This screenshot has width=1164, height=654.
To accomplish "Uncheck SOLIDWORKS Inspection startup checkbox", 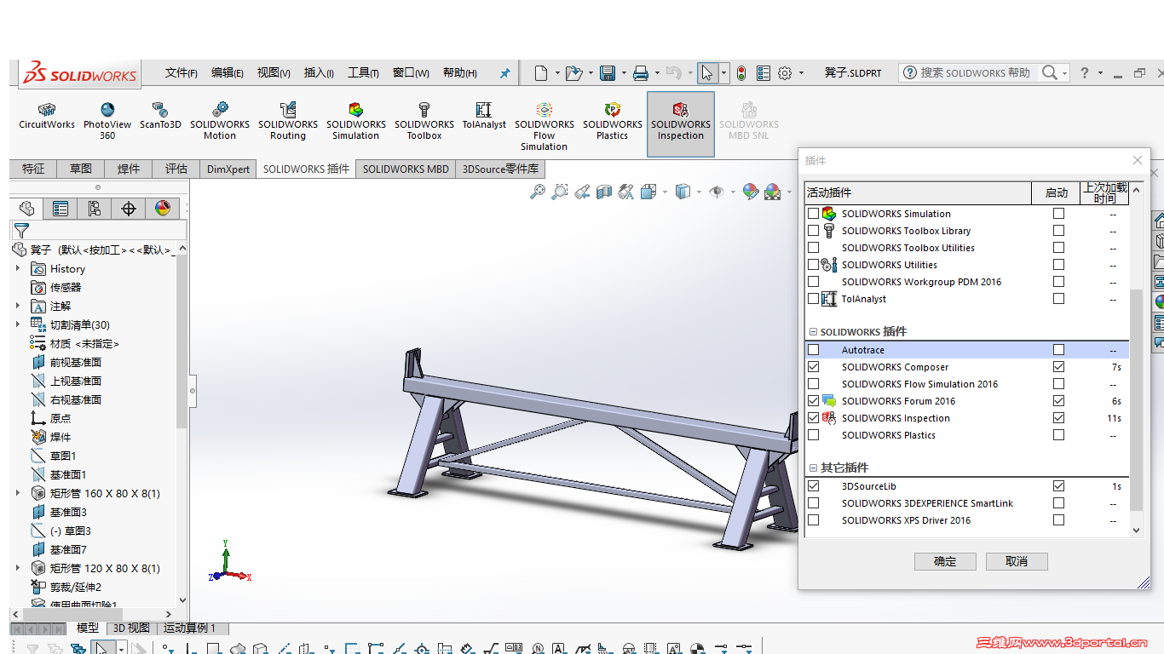I will tap(1058, 418).
